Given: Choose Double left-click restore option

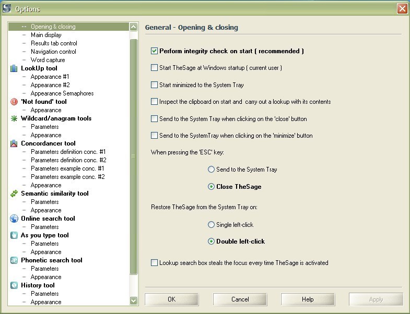Looking at the screenshot, I should tap(211, 241).
